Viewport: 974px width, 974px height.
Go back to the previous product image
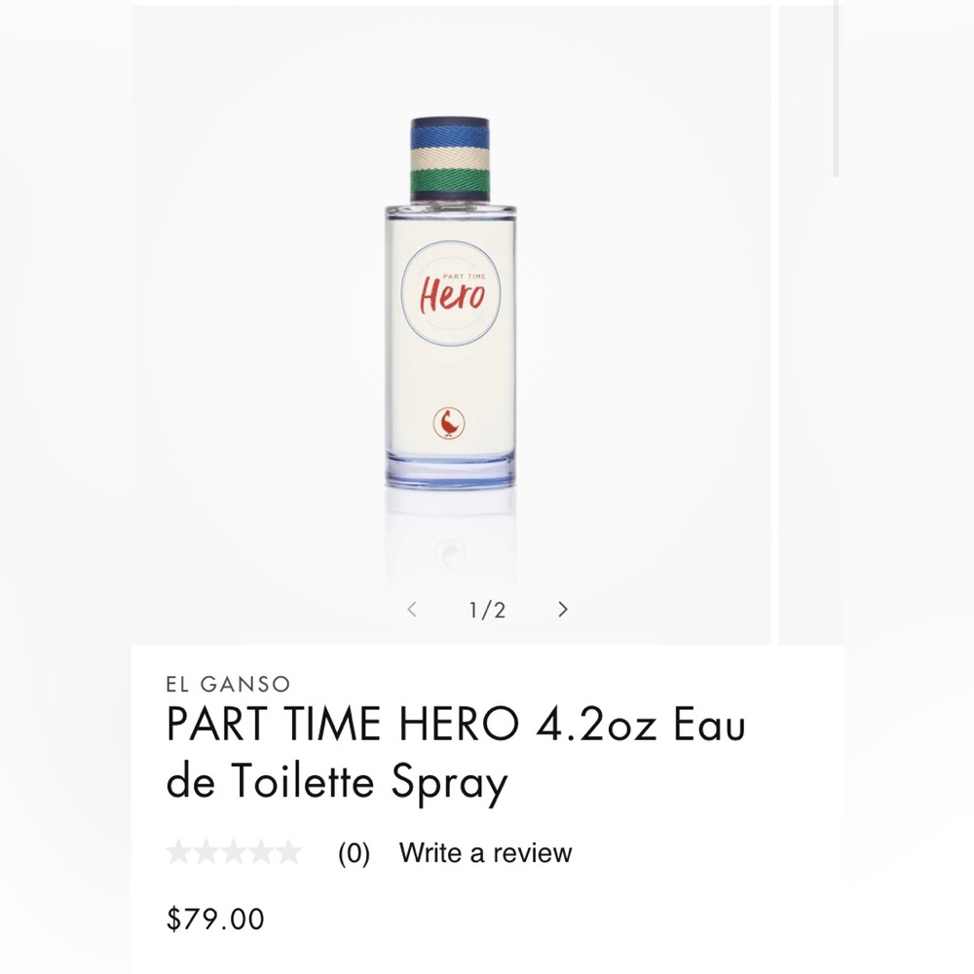tap(412, 610)
